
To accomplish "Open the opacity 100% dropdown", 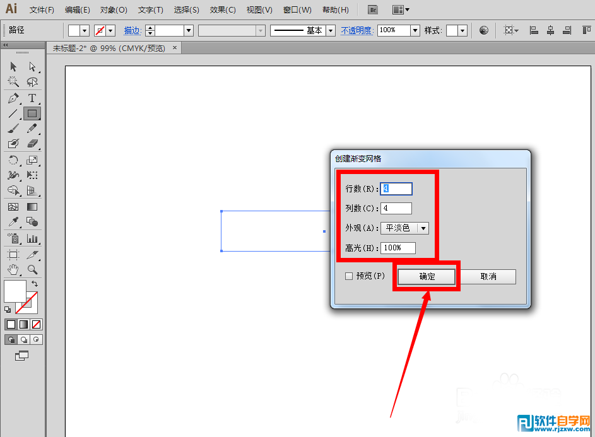I will pyautogui.click(x=415, y=30).
